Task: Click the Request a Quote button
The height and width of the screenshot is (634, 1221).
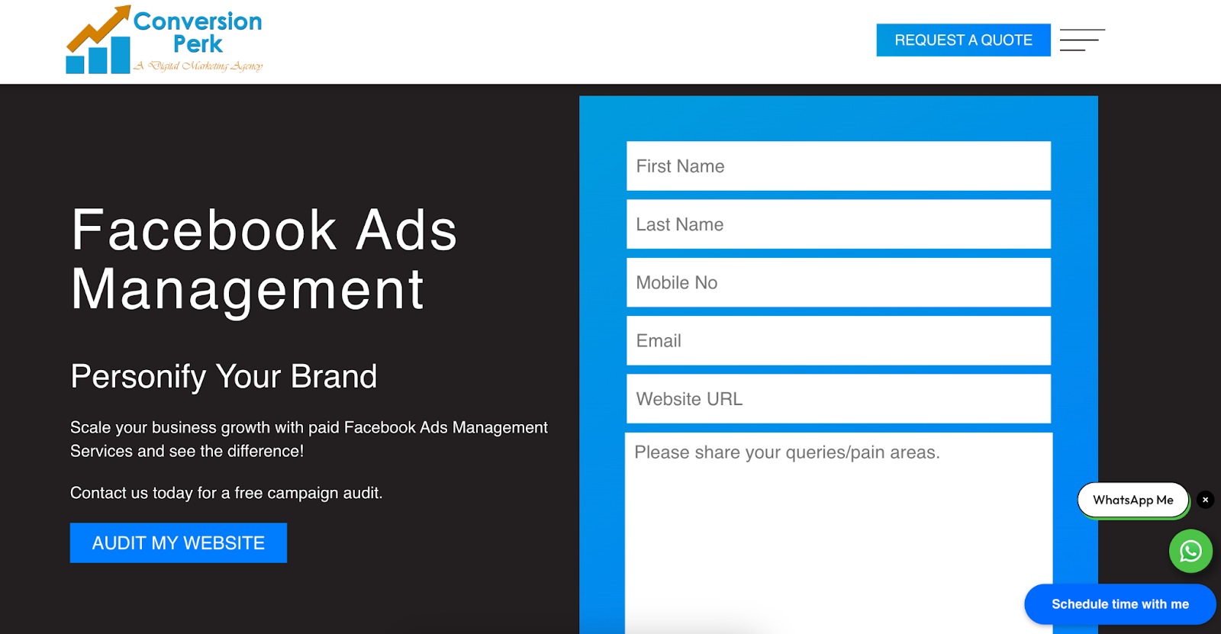Action: point(963,40)
